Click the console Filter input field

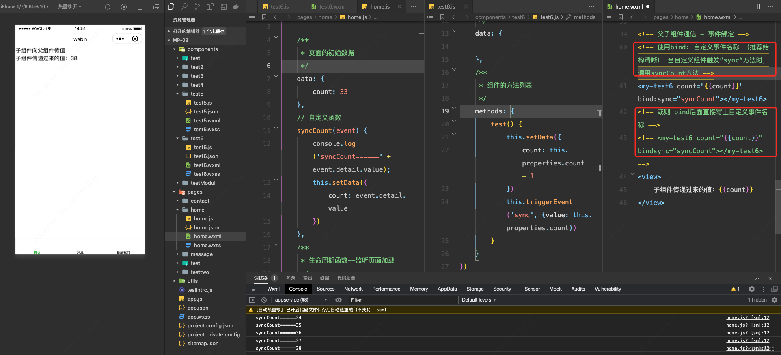coord(403,300)
